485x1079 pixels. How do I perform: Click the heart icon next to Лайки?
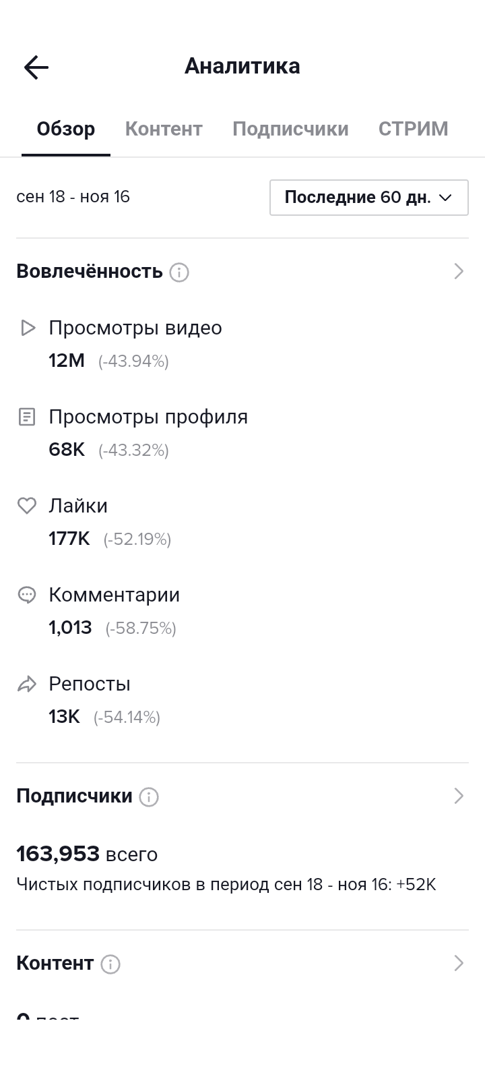pyautogui.click(x=27, y=506)
